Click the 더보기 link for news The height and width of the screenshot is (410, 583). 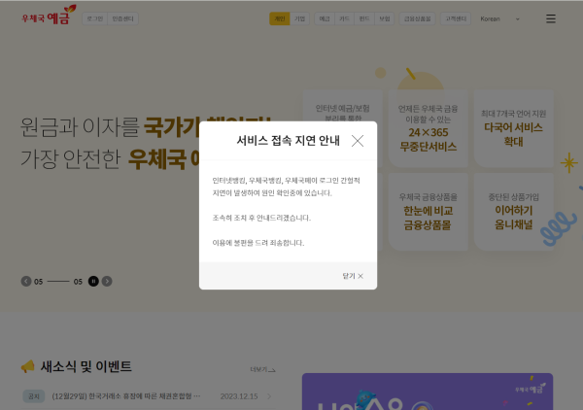point(262,369)
